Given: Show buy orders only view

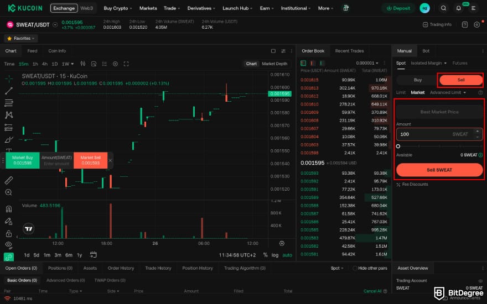Looking at the screenshot, I should click(322, 63).
